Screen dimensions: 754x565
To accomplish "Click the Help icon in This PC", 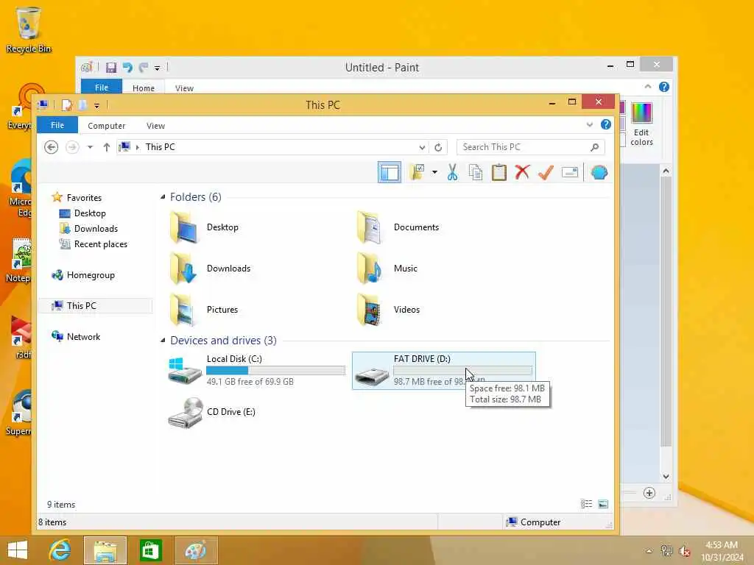I will pyautogui.click(x=606, y=124).
